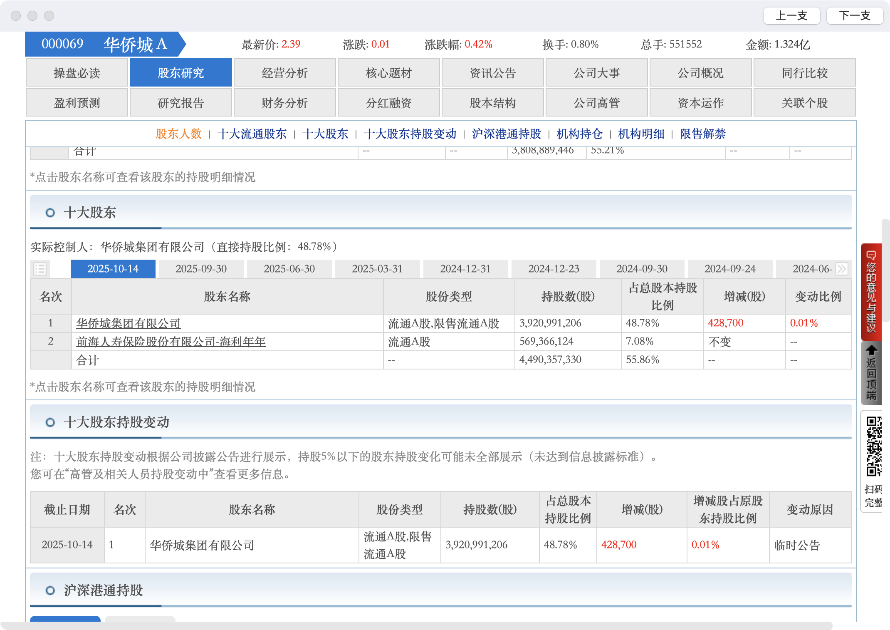
Task: Click the 沪深港通持股 section circle icon
Action: pos(50,590)
